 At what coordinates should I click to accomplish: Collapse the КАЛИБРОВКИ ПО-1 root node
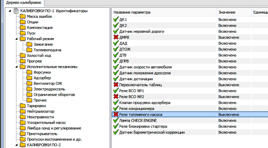click(x=9, y=11)
